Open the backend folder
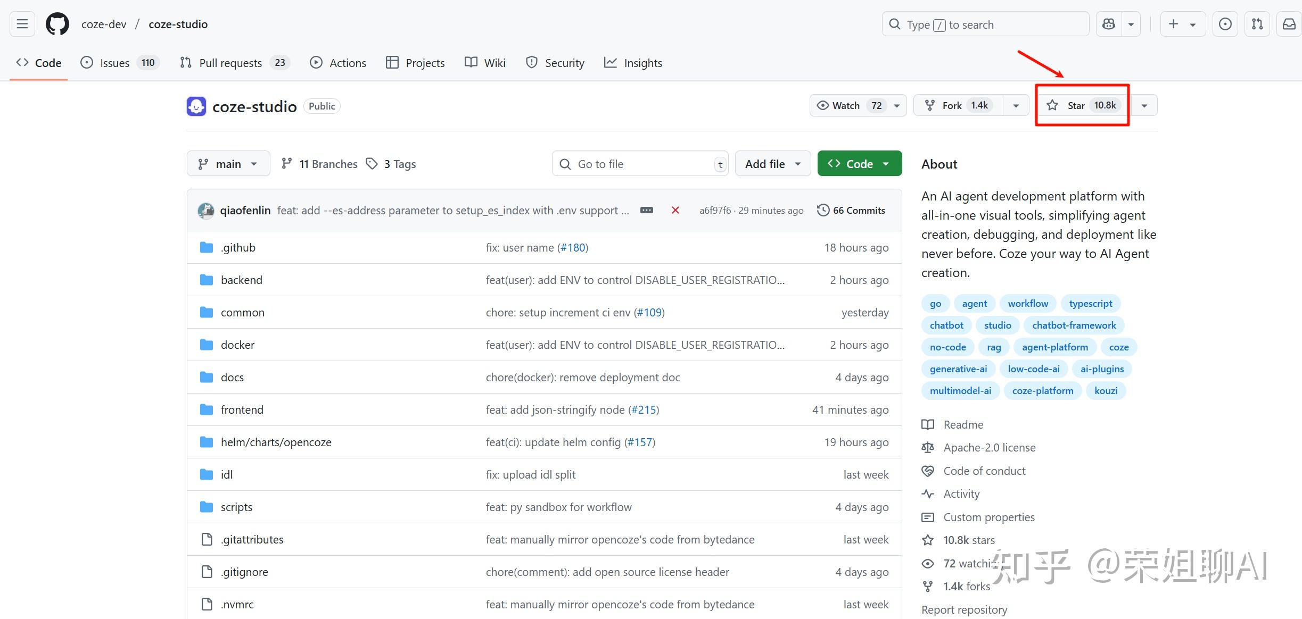This screenshot has height=619, width=1302. click(x=241, y=280)
